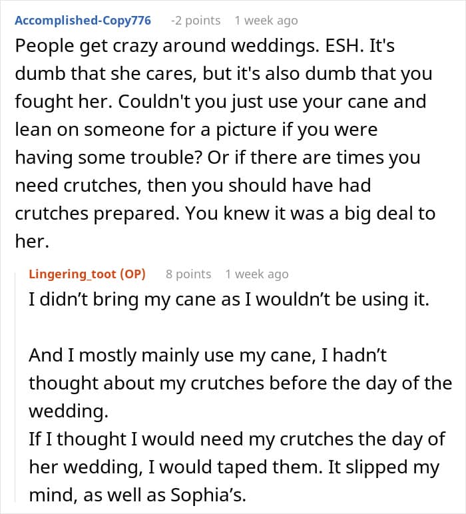
Task: Click the line 'lean on someone for a picture'
Action: point(196,130)
